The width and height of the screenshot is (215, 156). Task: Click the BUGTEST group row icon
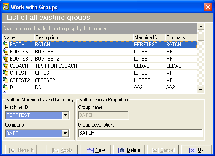point(5,52)
